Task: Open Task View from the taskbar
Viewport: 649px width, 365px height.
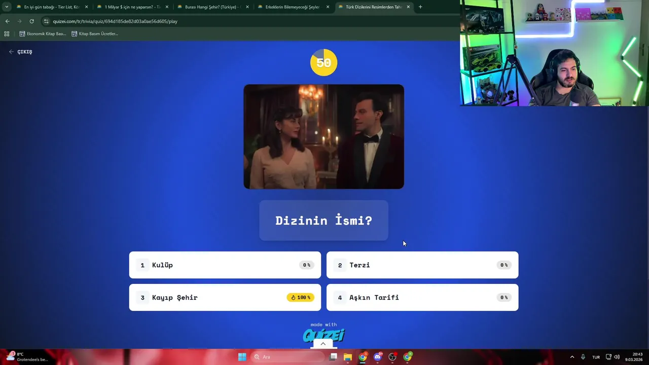Action: (333, 357)
